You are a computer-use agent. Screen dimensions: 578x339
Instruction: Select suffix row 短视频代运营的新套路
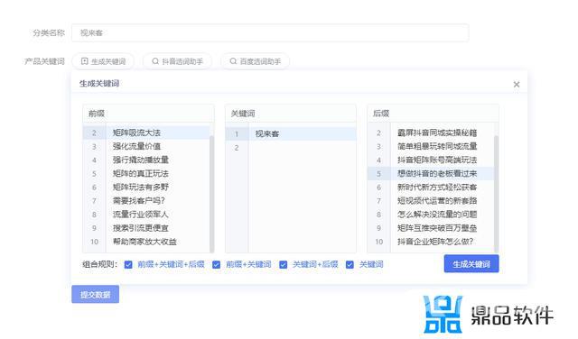pos(431,201)
